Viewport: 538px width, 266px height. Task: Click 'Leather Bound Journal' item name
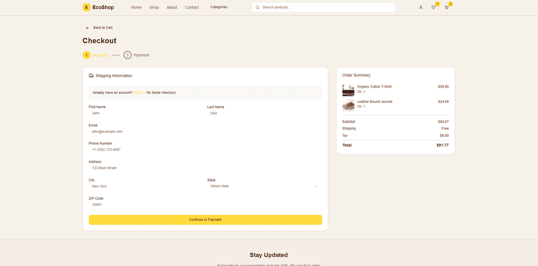(375, 102)
